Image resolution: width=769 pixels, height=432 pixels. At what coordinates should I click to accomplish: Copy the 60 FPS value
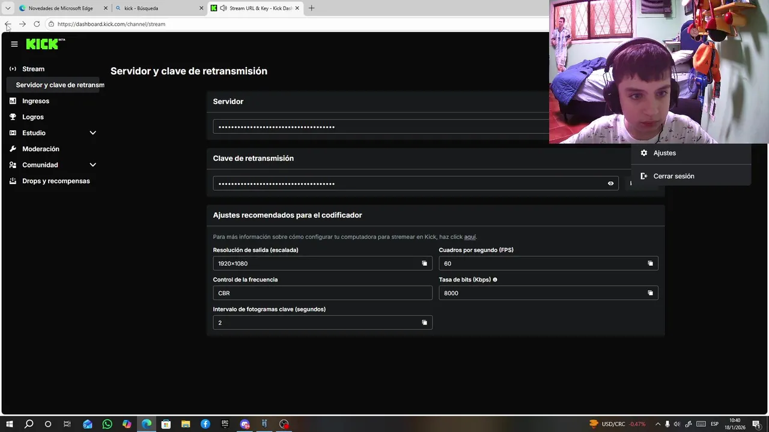click(650, 263)
